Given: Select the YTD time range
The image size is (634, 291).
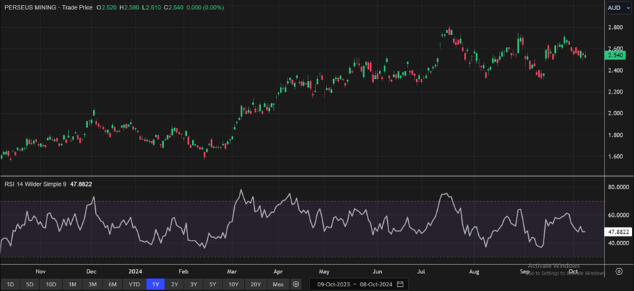Looking at the screenshot, I should (134, 284).
